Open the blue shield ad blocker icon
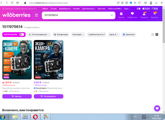 point(131,3)
